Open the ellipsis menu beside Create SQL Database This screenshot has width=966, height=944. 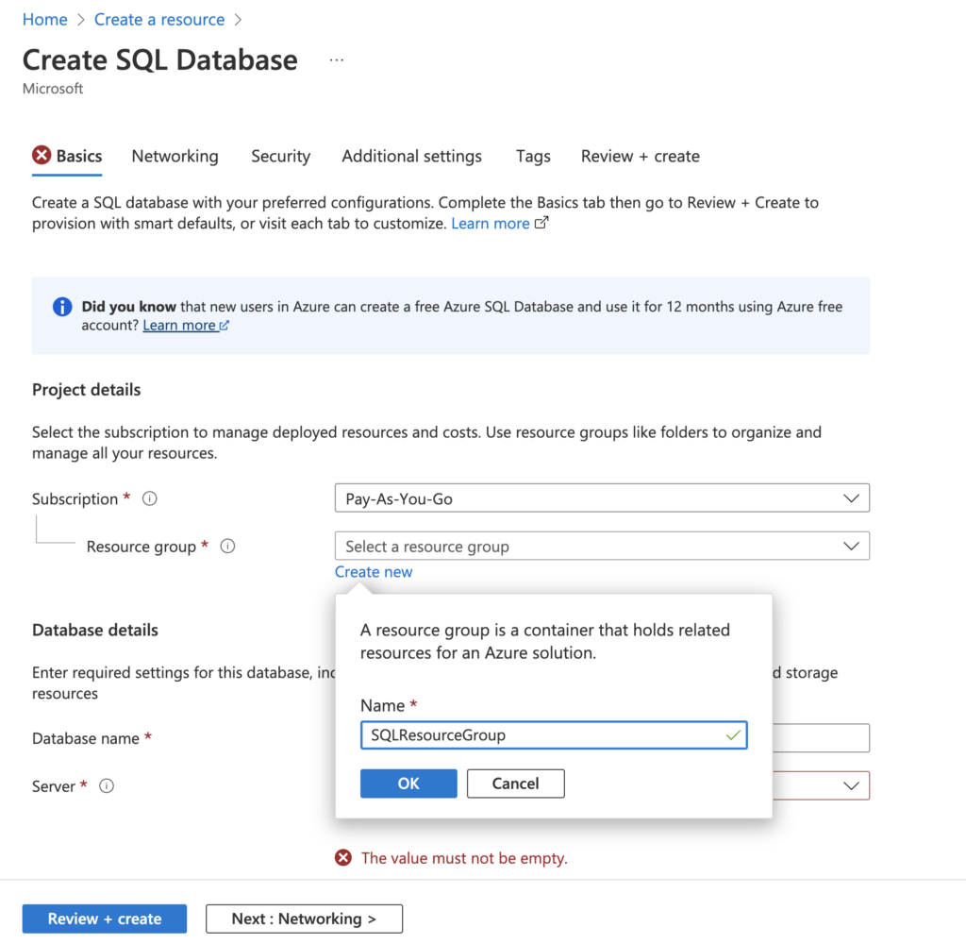point(337,59)
